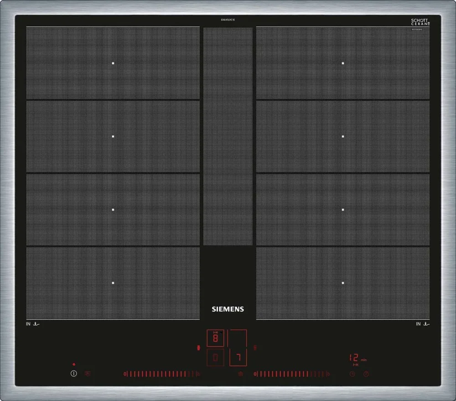Select the zone display showing 8

(216, 338)
